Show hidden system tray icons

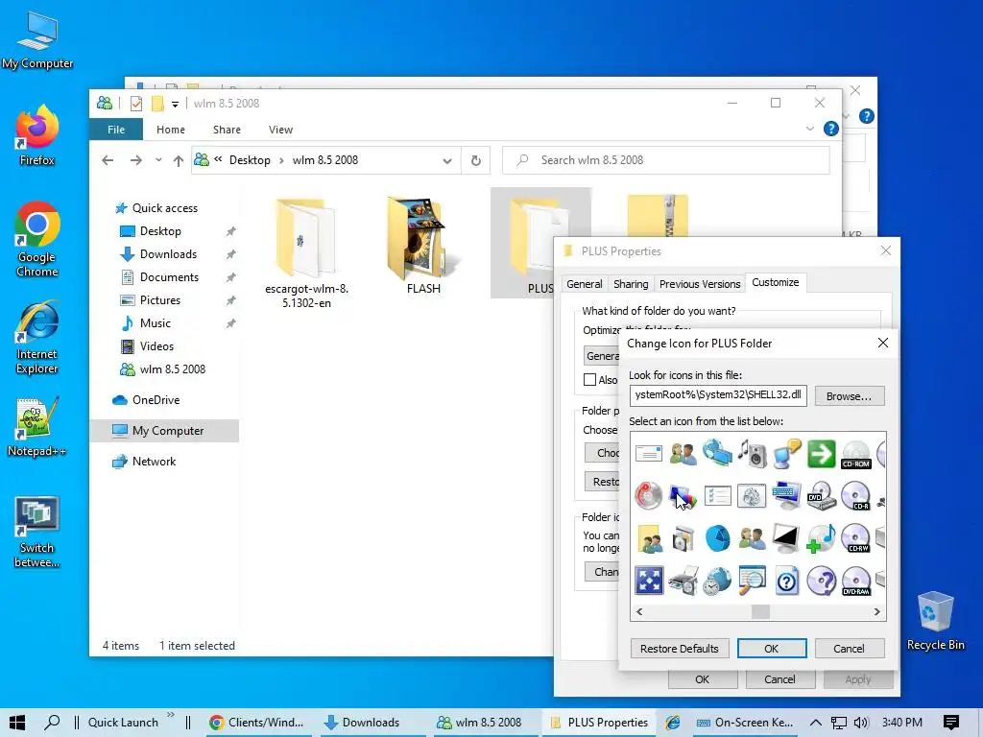pyautogui.click(x=816, y=723)
